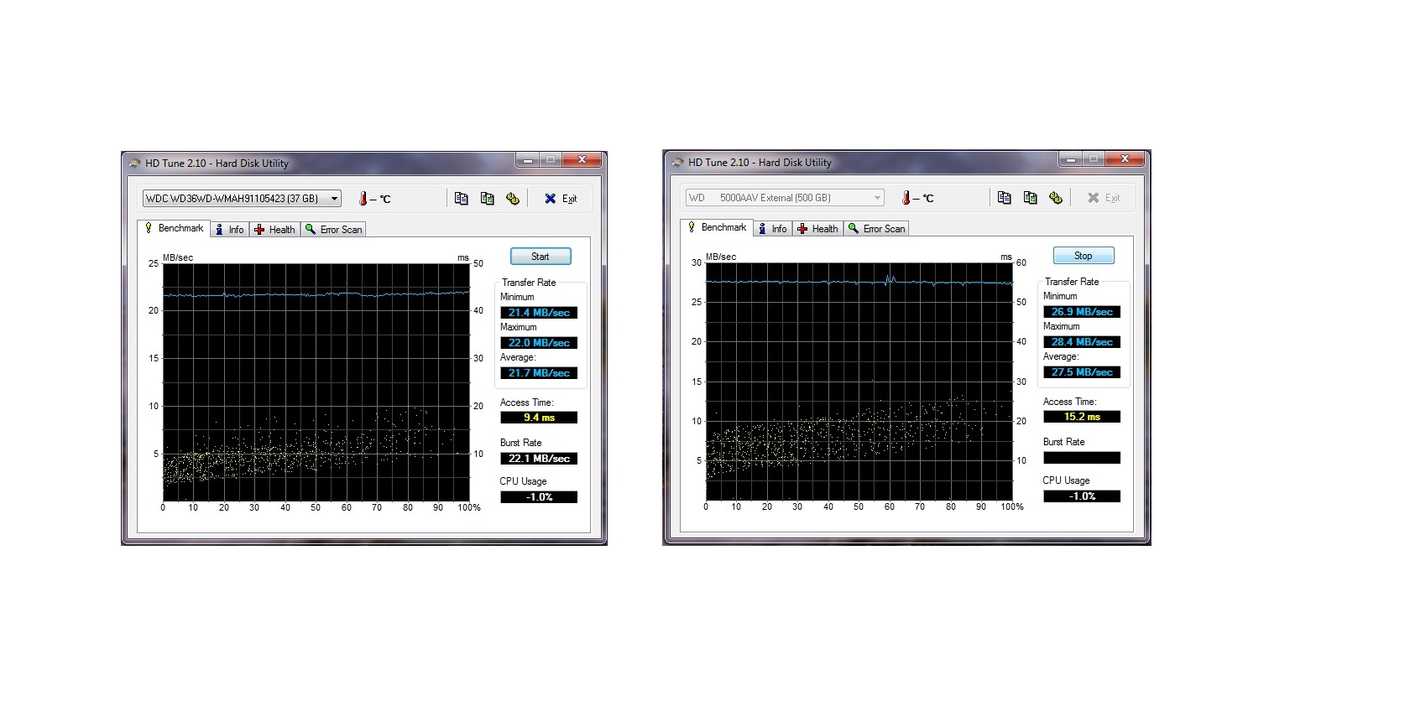Switch to Info tab in 5000AAV window
Viewport: 1405px width, 727px height.
[772, 229]
